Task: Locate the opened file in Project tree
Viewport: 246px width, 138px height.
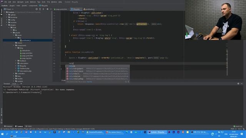Action: [x=37, y=9]
